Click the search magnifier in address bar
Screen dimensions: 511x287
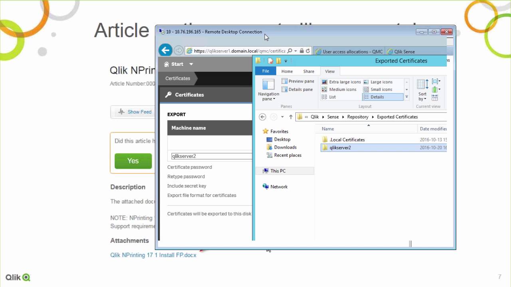pyautogui.click(x=290, y=51)
